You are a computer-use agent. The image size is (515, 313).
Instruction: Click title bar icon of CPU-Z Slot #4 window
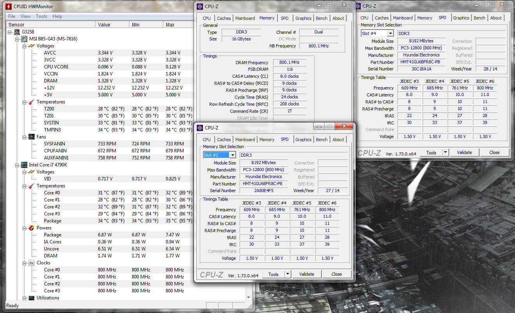[358, 6]
